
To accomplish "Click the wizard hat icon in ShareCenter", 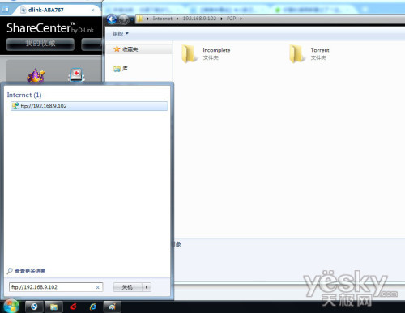I will pos(36,75).
